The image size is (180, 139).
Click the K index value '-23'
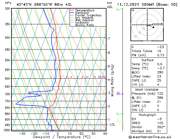pos(161,47)
